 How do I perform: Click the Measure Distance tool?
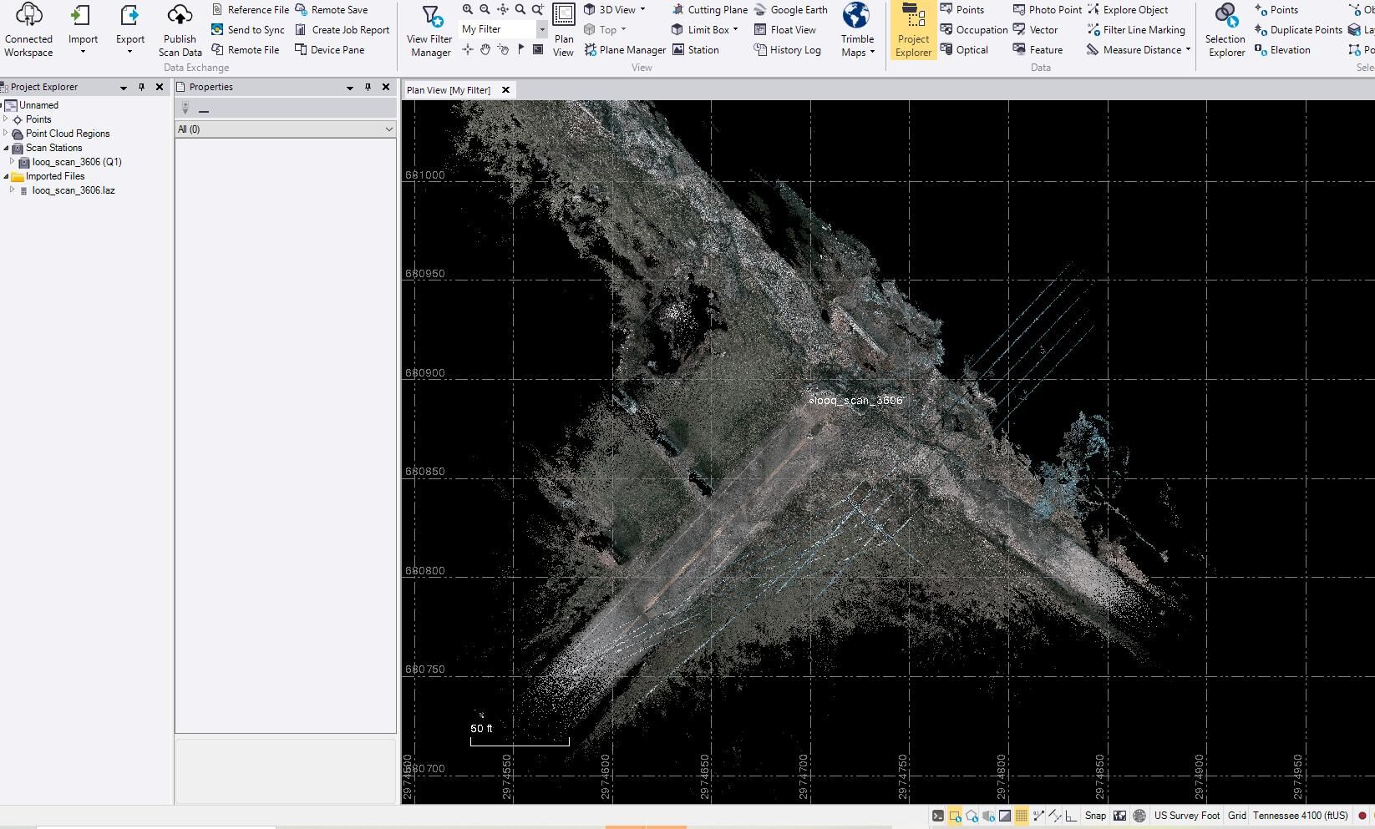tap(1141, 50)
